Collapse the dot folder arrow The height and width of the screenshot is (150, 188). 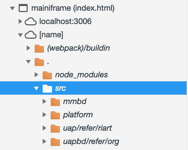click(x=28, y=62)
